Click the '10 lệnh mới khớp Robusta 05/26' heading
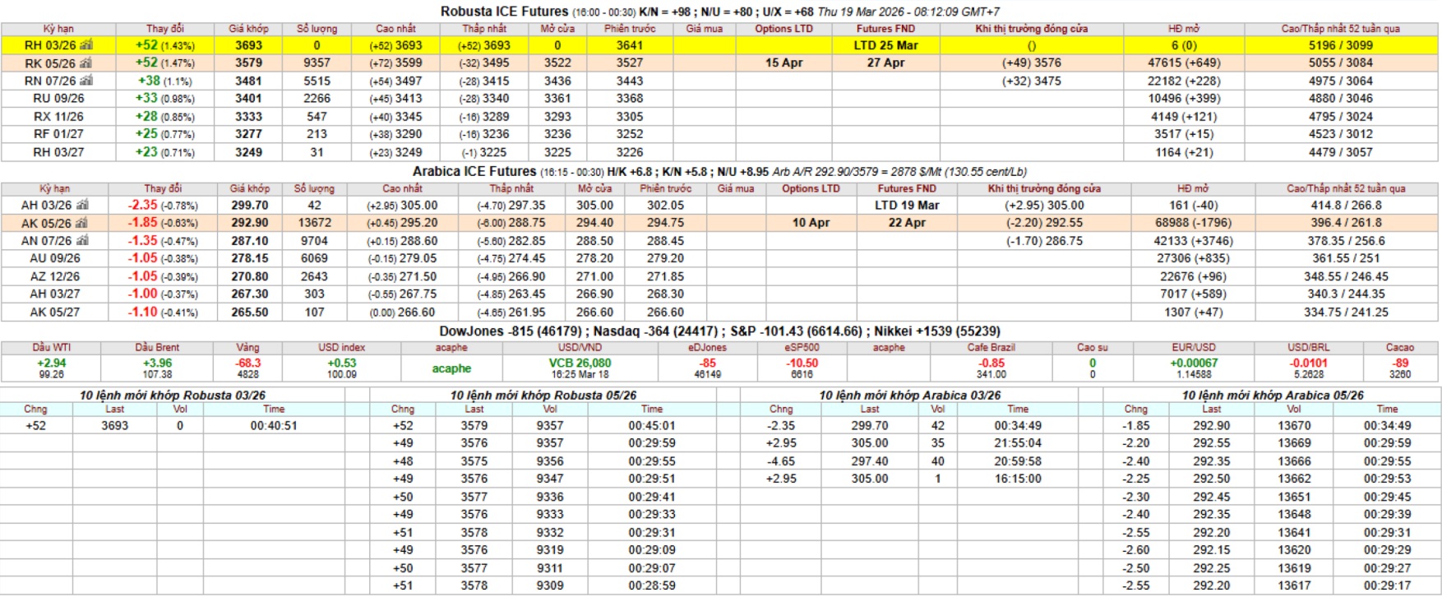 (543, 396)
